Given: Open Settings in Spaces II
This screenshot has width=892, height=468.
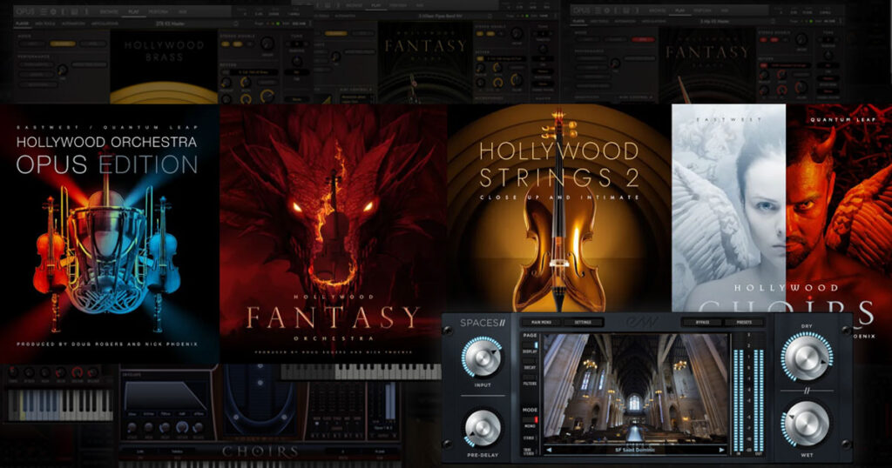Looking at the screenshot, I should pos(583,322).
